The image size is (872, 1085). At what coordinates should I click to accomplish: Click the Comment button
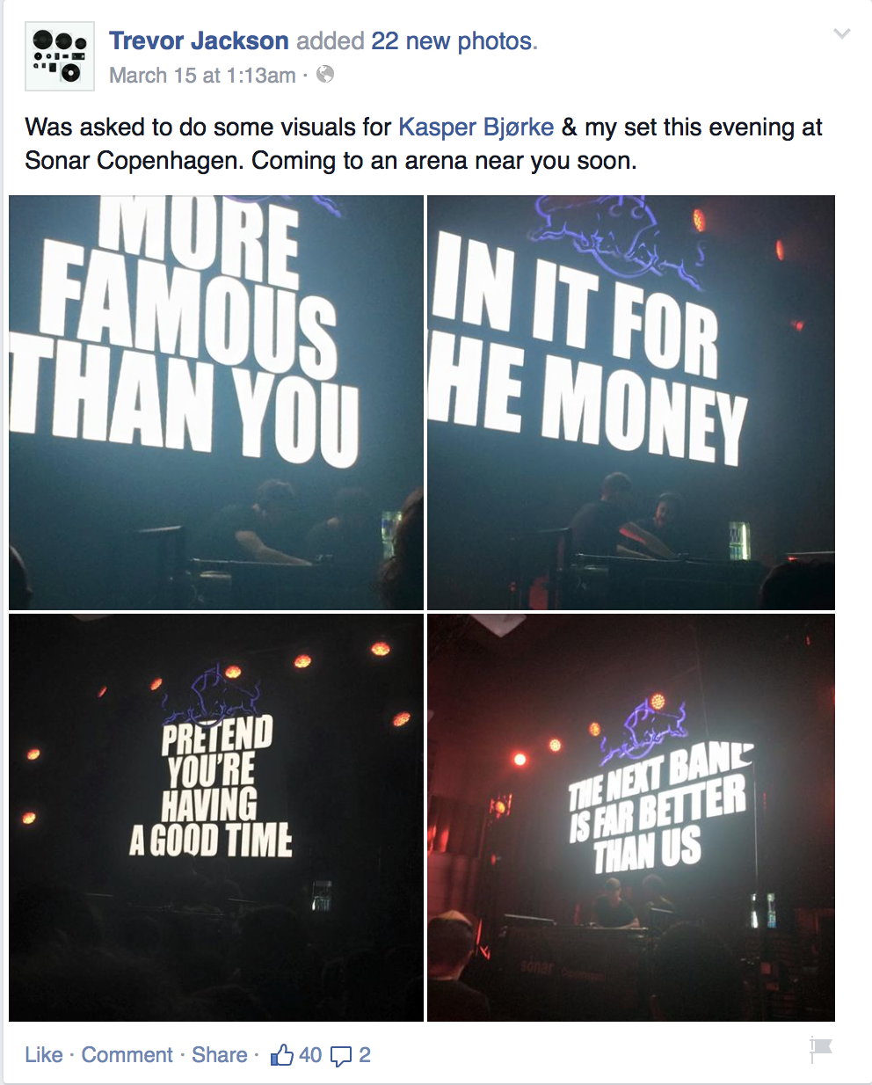(127, 1055)
